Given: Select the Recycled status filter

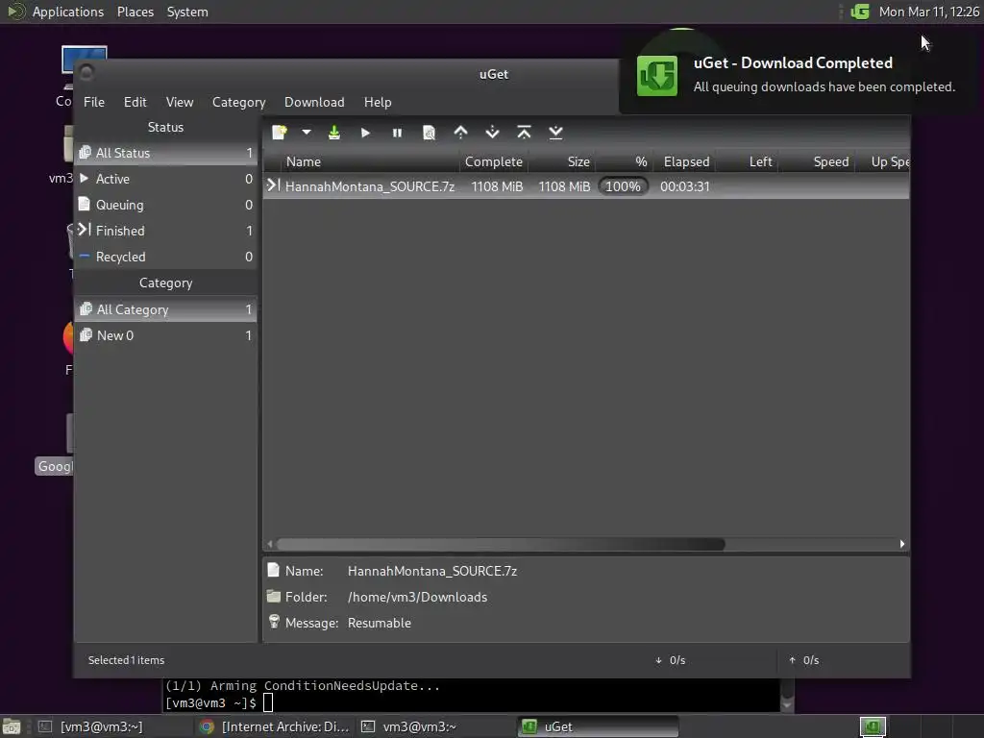Looking at the screenshot, I should click(165, 257).
